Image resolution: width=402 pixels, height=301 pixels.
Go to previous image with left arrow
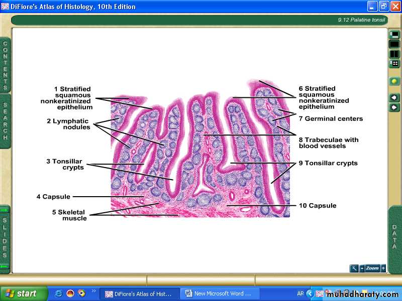tap(394, 97)
